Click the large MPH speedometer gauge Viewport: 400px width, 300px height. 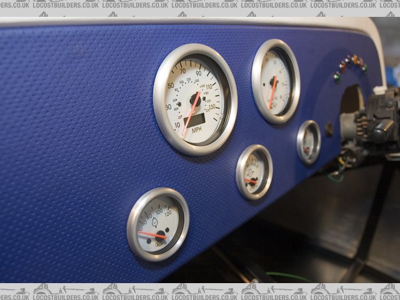coord(195,99)
